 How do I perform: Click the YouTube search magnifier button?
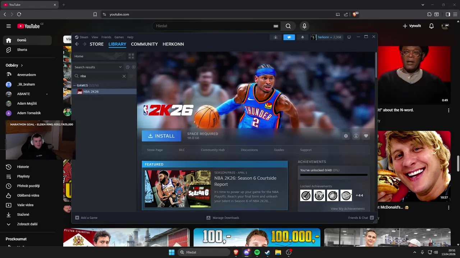[288, 26]
